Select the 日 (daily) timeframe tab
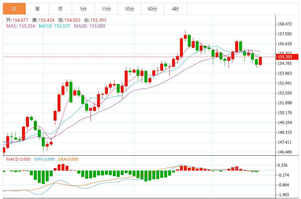This screenshot has height=199, width=301. (x=14, y=9)
